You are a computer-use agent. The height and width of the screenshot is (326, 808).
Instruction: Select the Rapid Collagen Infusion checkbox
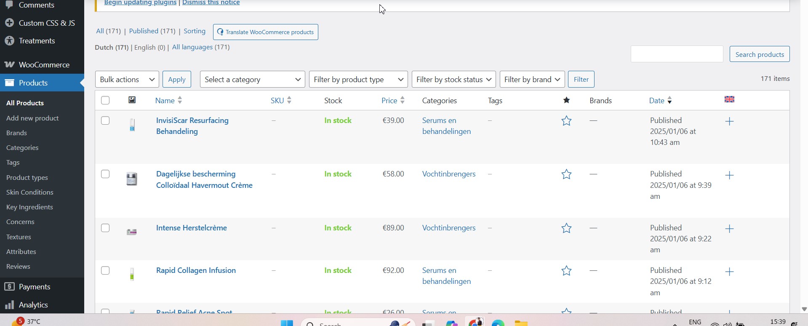[x=105, y=270]
